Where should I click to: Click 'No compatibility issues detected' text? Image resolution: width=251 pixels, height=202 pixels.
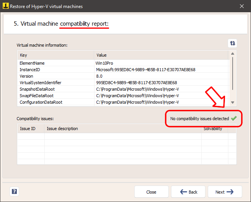(200, 119)
